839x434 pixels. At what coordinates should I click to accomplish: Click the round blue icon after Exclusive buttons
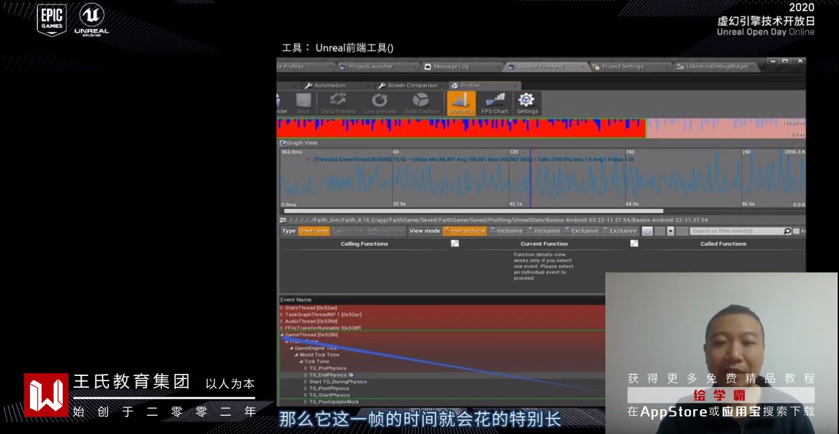tap(647, 231)
